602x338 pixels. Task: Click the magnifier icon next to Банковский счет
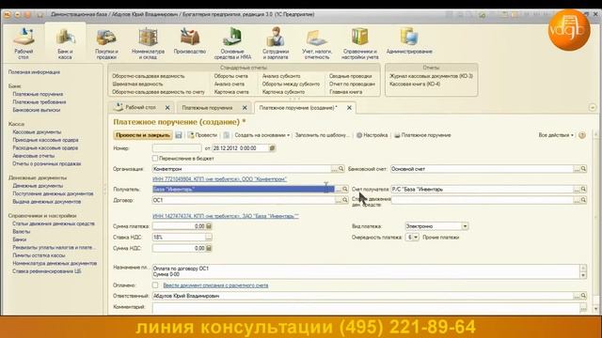pyautogui.click(x=583, y=169)
